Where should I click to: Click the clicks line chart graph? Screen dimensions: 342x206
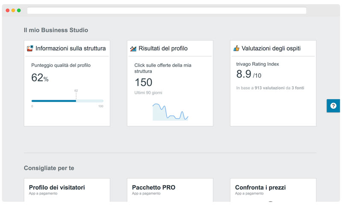pos(170,112)
